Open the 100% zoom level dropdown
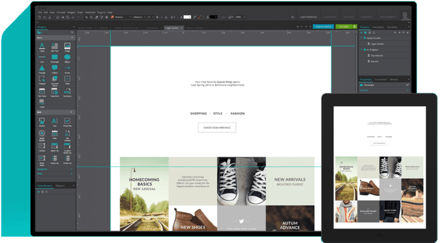Viewport: 440px width, 243px height. (x=240, y=18)
